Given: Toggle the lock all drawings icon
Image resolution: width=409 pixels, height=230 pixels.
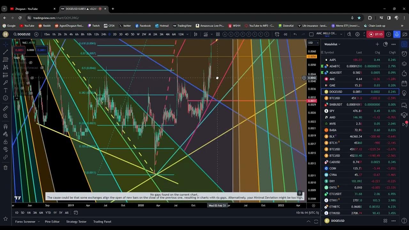Looking at the screenshot, I should point(5,142).
